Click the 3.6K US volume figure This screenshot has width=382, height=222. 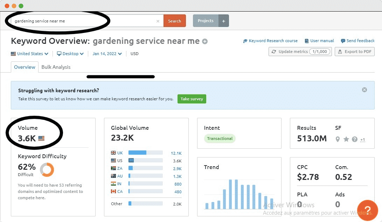click(27, 139)
